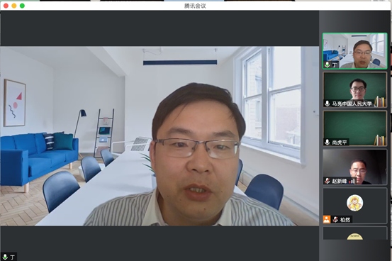Click signal strength bars on 赵新峰 tile
This screenshot has width=392, height=261.
click(x=352, y=181)
